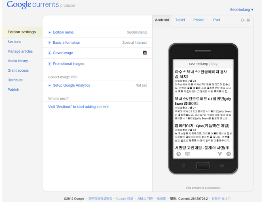This screenshot has height=202, width=262.
Task: Click the Special Interest value
Action: (135, 43)
